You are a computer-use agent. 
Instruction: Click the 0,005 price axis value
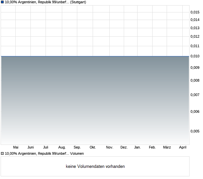(195, 131)
